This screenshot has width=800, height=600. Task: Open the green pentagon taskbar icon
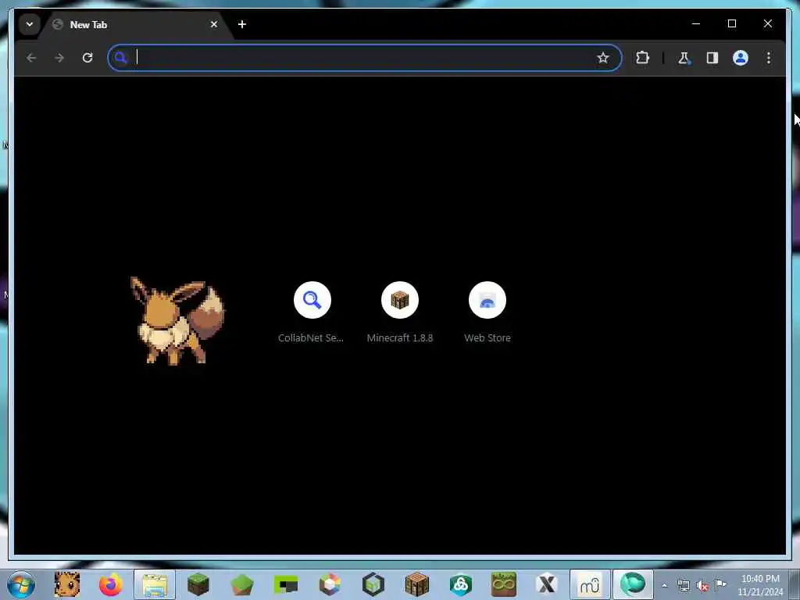[242, 584]
